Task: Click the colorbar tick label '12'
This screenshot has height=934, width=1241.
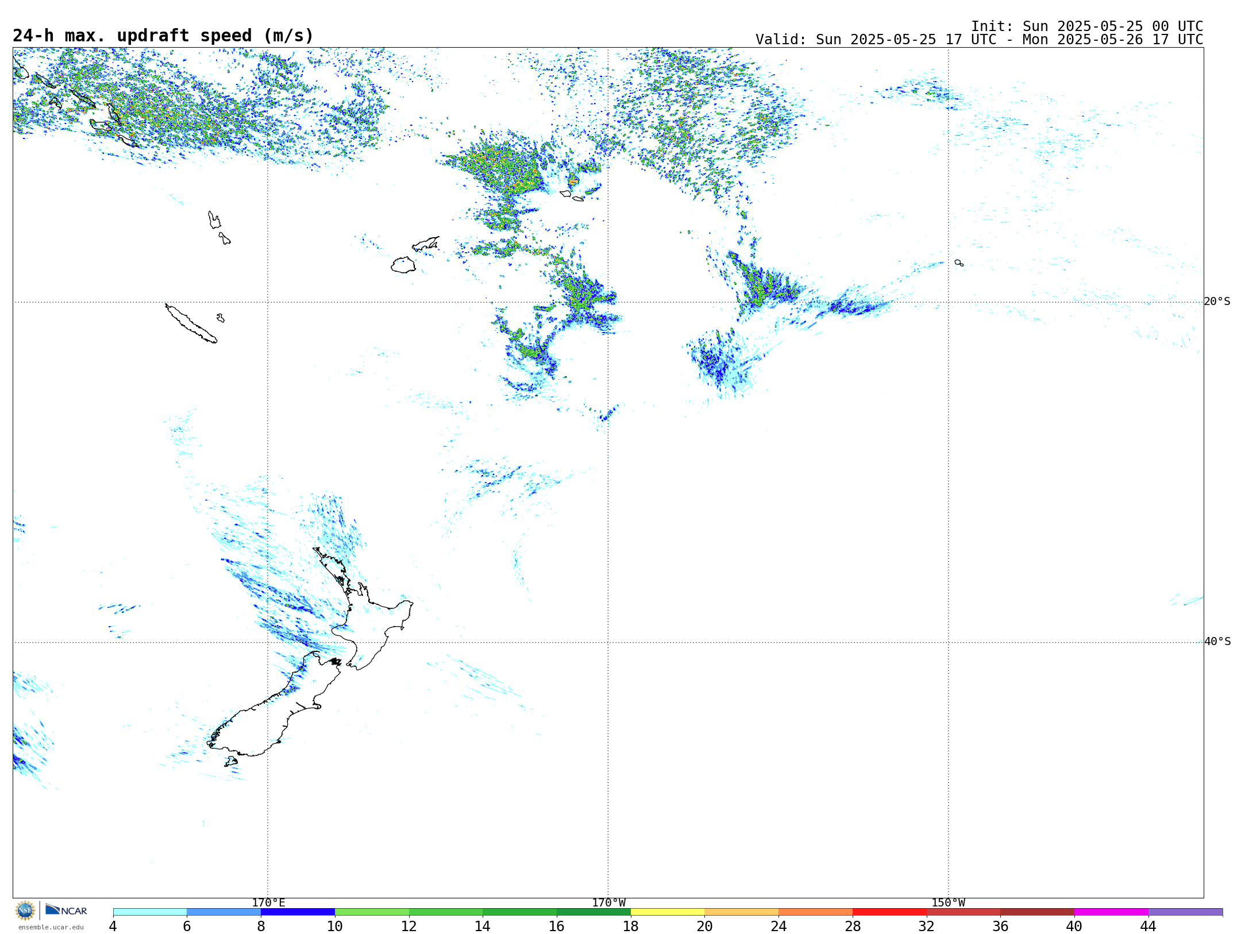Action: pyautogui.click(x=409, y=927)
